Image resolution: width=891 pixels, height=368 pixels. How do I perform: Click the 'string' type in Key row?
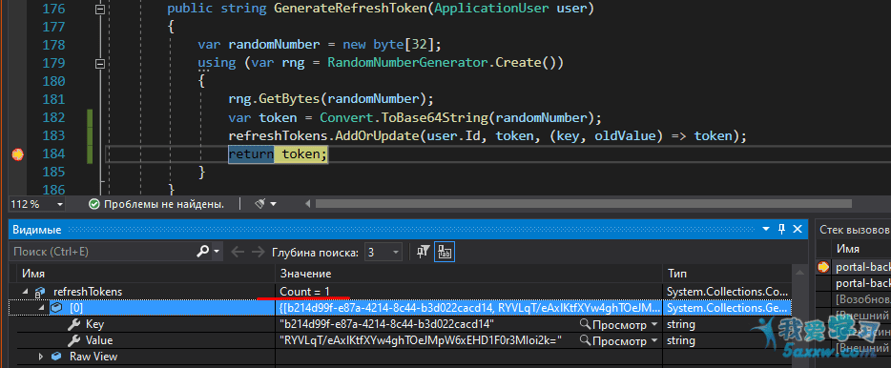(681, 324)
